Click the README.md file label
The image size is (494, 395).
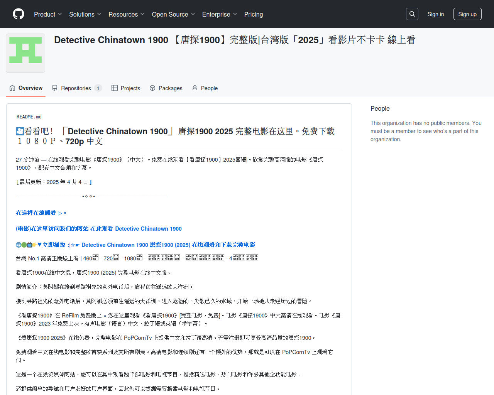point(29,116)
